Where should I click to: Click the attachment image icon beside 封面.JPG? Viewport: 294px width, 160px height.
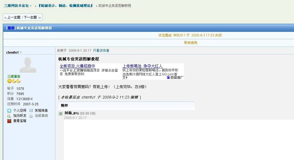click(x=60, y=113)
